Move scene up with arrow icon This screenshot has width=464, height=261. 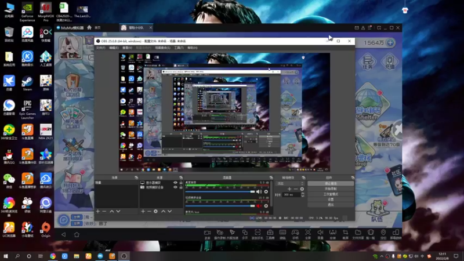[x=112, y=211]
